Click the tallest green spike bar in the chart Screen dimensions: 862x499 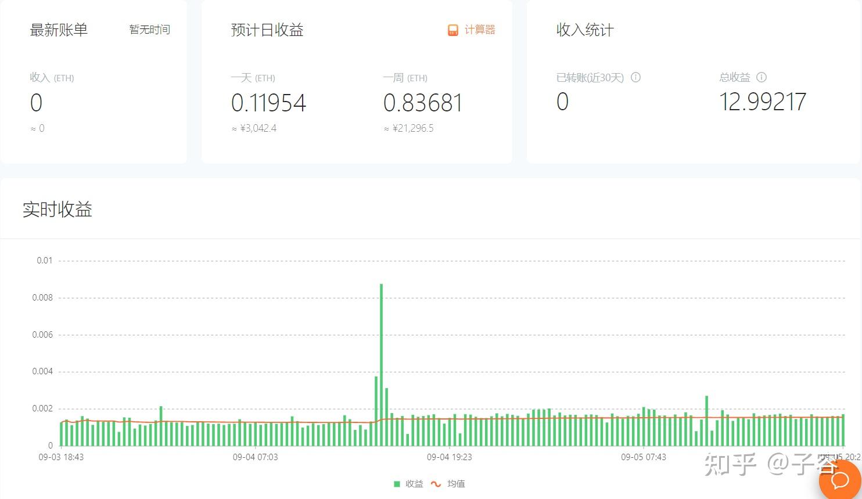click(x=381, y=348)
